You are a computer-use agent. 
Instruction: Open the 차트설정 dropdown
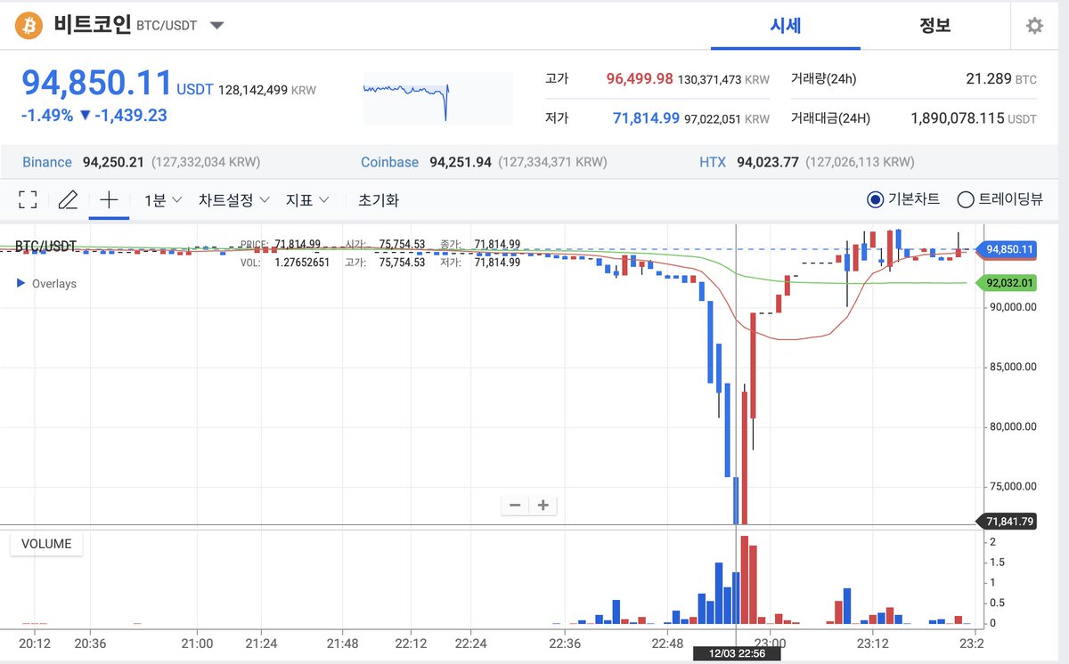[234, 200]
